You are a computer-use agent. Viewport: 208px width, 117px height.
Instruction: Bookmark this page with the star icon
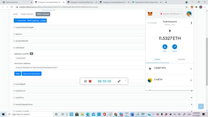(x=187, y=7)
